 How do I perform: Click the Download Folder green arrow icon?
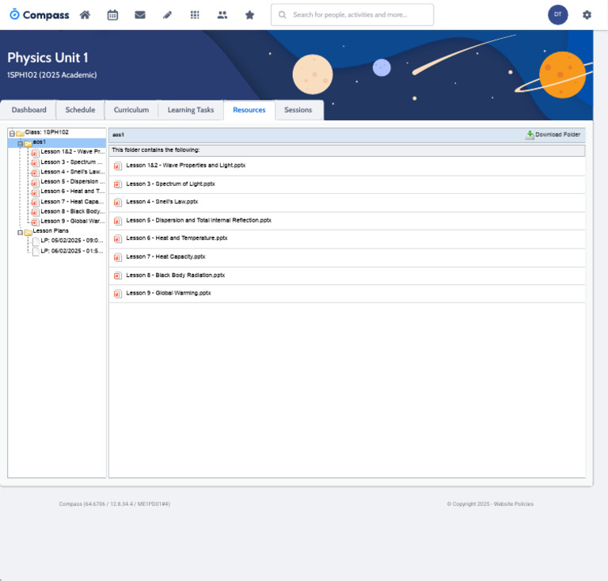click(530, 135)
